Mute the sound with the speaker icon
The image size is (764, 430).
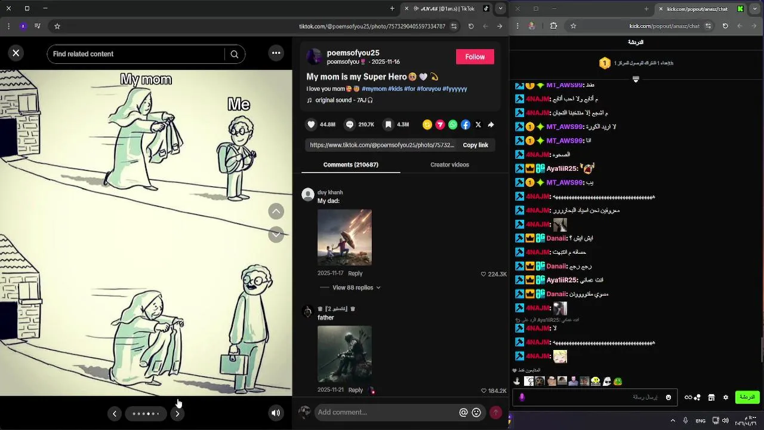coord(276,413)
